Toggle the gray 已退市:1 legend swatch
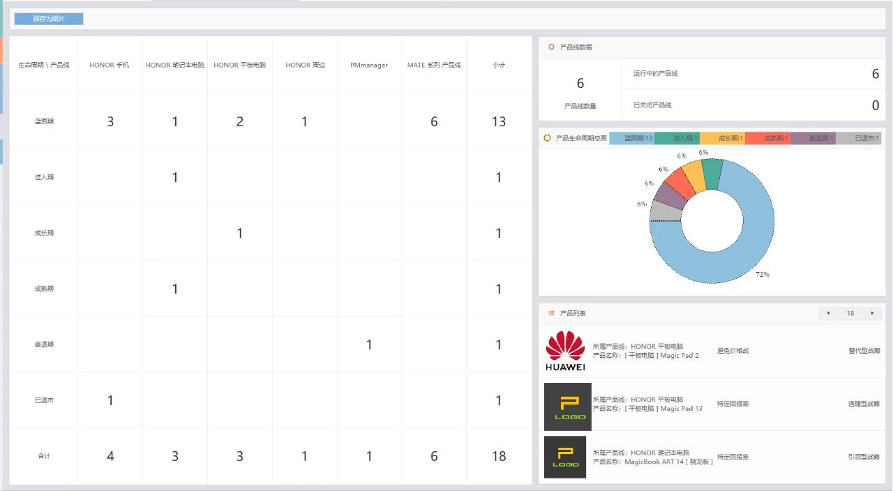The image size is (893, 491). [860, 138]
